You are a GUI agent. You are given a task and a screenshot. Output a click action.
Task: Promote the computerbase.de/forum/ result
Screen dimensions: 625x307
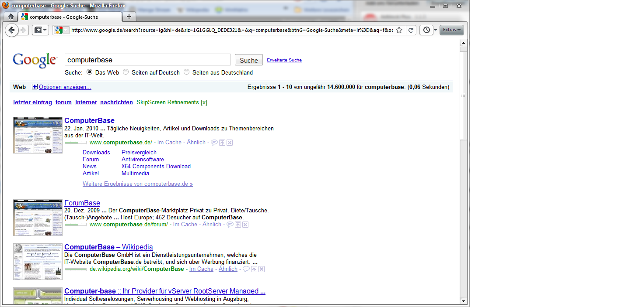238,225
